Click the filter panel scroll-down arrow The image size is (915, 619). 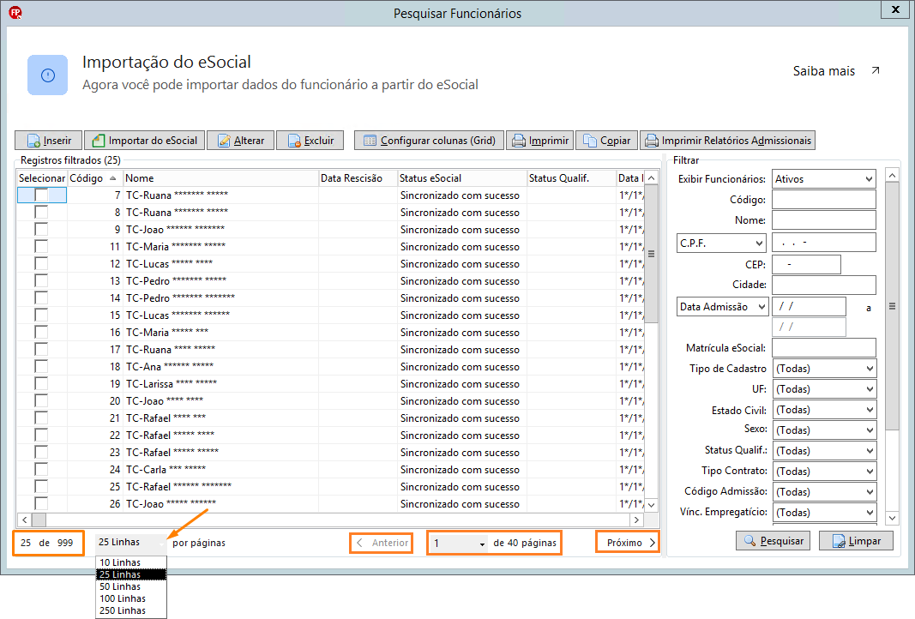pyautogui.click(x=892, y=518)
